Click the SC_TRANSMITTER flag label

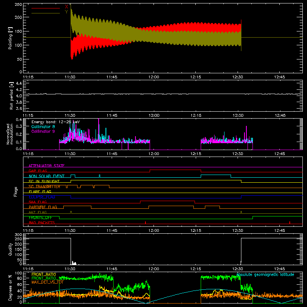click(45, 187)
